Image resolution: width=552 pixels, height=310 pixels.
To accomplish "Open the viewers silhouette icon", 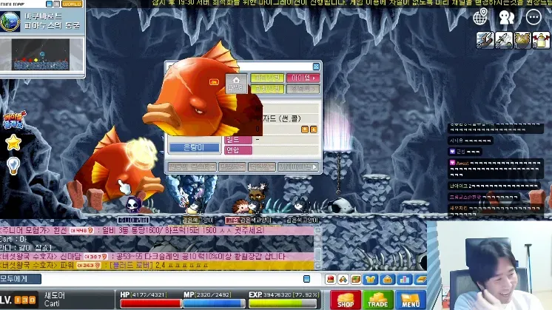I will [x=507, y=17].
